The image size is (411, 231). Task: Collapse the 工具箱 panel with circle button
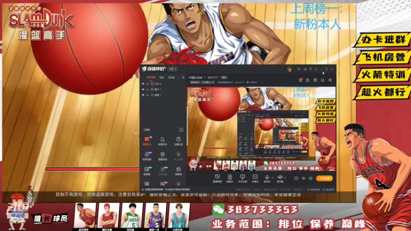pyautogui.click(x=181, y=130)
